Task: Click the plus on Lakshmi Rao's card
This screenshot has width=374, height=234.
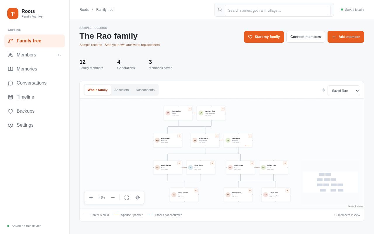Action: [x=223, y=109]
